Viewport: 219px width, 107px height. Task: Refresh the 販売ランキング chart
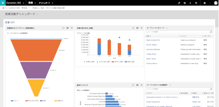133,85
